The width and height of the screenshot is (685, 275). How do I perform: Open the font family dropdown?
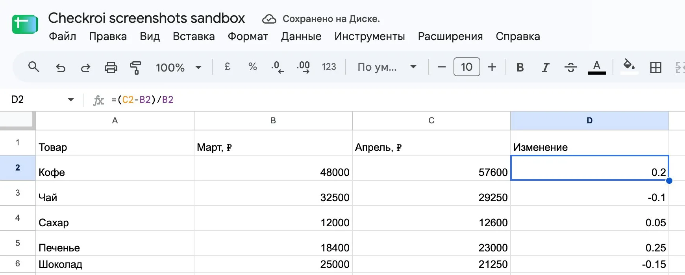[x=387, y=67]
